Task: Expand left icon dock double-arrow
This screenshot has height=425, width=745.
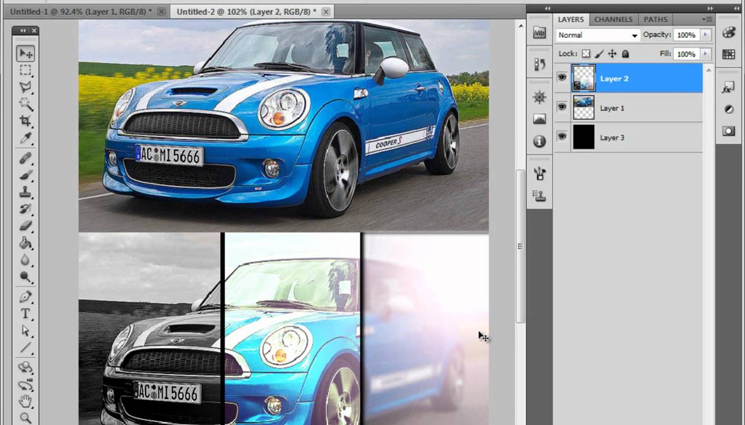Action: point(548,8)
